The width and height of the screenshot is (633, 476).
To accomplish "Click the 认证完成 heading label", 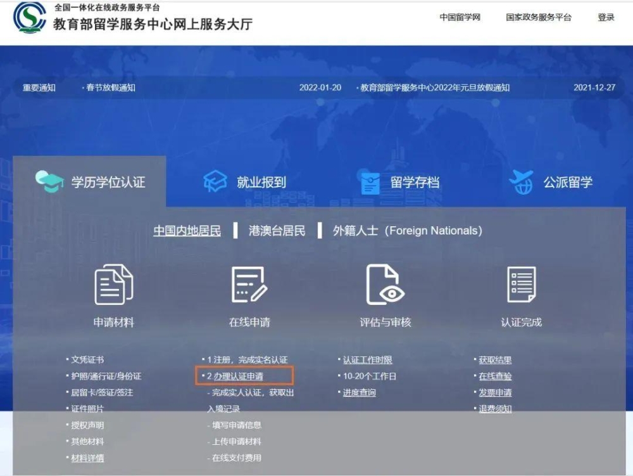I will [521, 323].
